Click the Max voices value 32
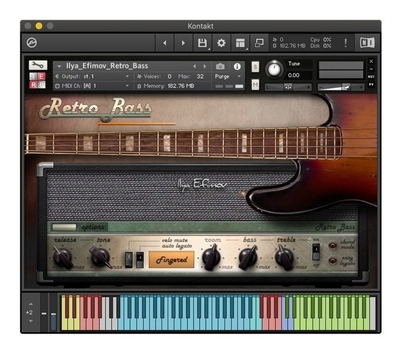The height and width of the screenshot is (353, 403). [200, 76]
